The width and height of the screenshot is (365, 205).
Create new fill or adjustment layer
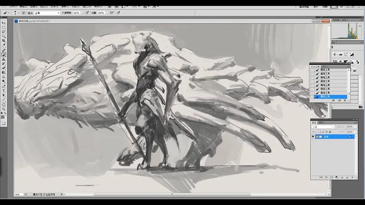(337, 177)
